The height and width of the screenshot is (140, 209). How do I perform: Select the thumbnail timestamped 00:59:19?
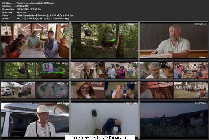pos(53,90)
